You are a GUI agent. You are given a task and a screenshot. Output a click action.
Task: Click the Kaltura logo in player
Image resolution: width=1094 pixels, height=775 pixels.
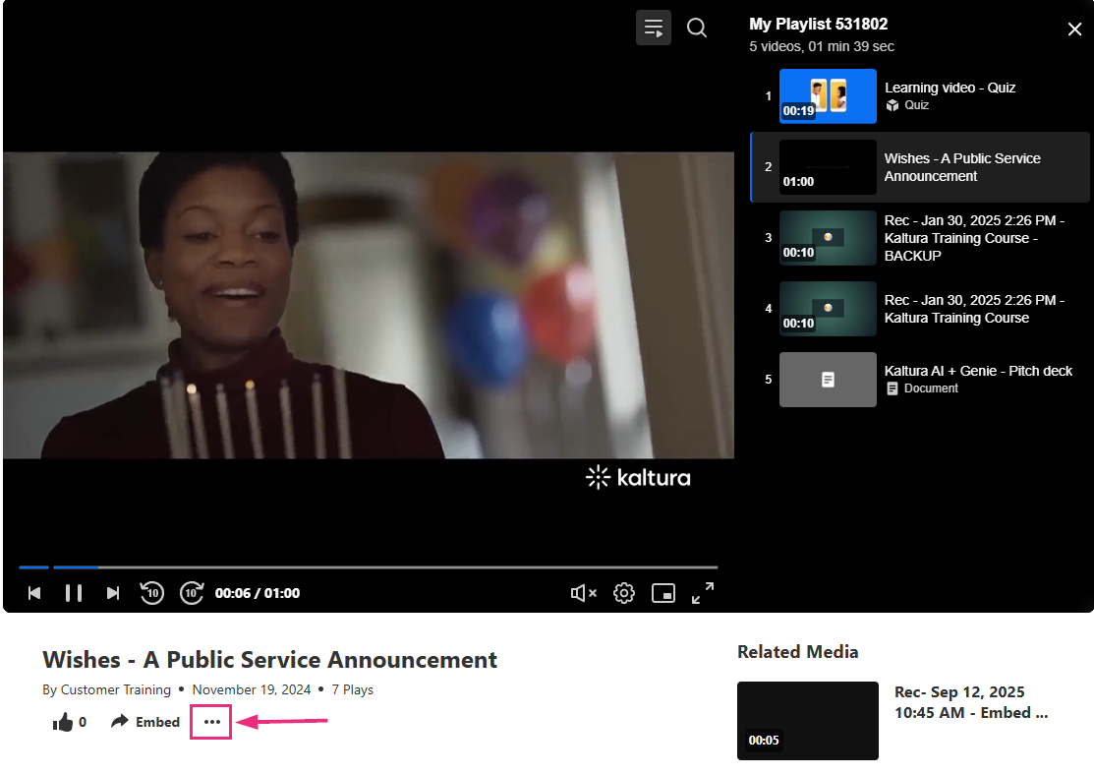638,478
